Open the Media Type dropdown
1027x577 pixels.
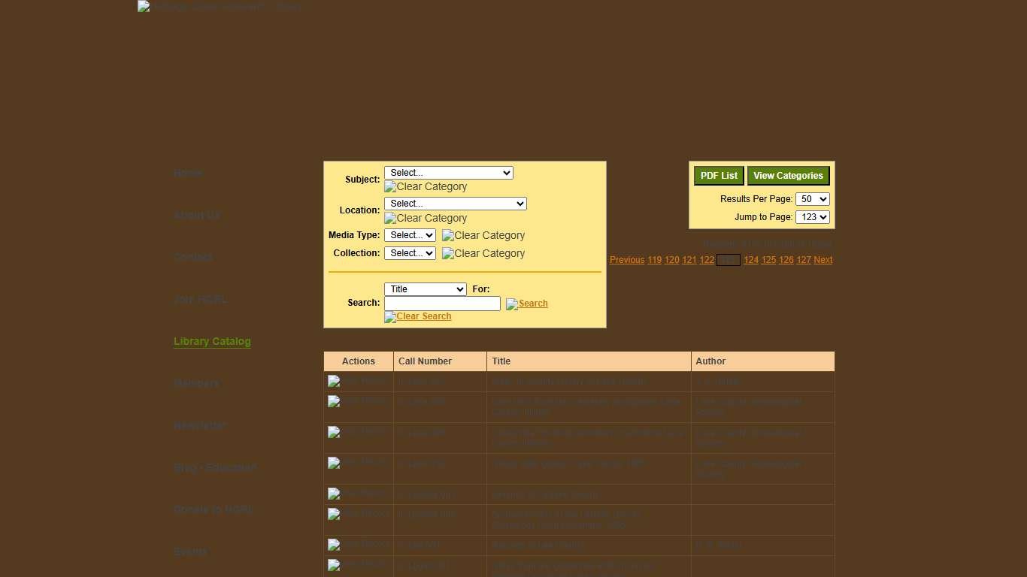pyautogui.click(x=410, y=234)
